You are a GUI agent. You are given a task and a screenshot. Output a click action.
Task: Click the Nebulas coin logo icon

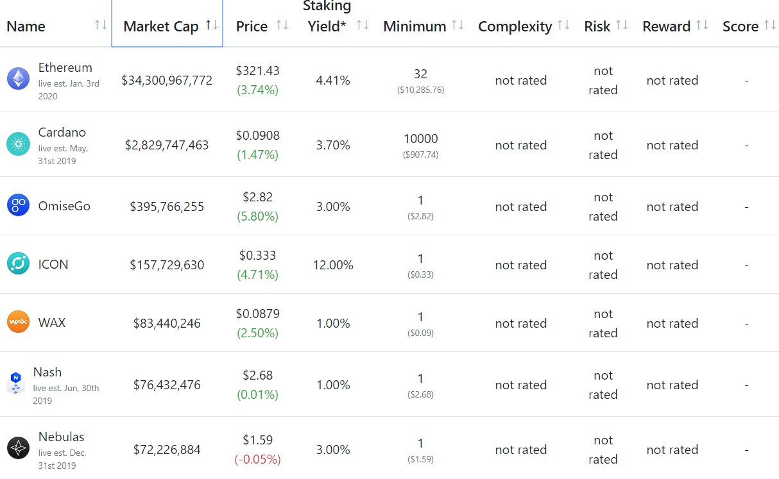18,448
